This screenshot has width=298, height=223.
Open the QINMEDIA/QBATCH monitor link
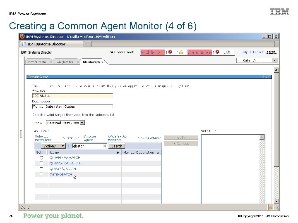coord(65,158)
